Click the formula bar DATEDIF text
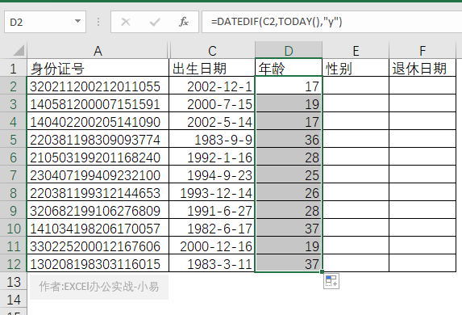 tap(277, 22)
